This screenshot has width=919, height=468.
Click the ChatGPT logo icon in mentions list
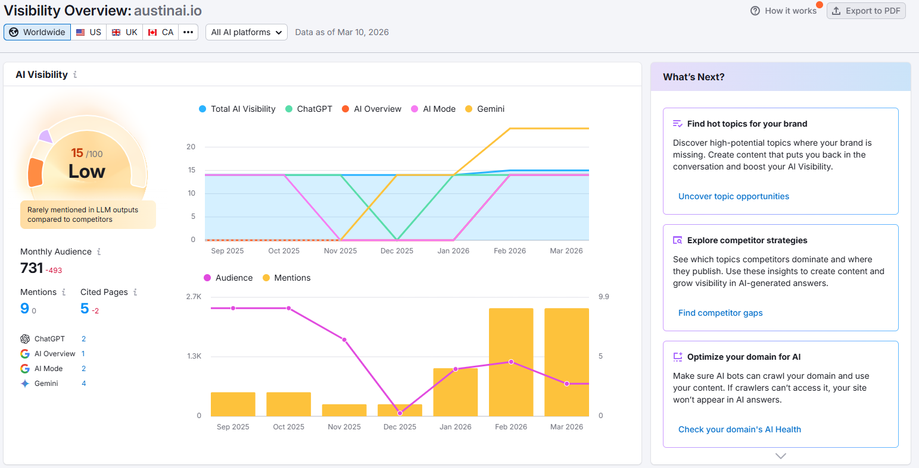point(25,339)
